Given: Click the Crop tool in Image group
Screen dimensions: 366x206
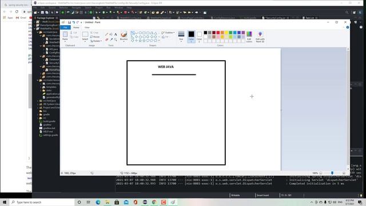Looking at the screenshot, I should tap(94, 33).
